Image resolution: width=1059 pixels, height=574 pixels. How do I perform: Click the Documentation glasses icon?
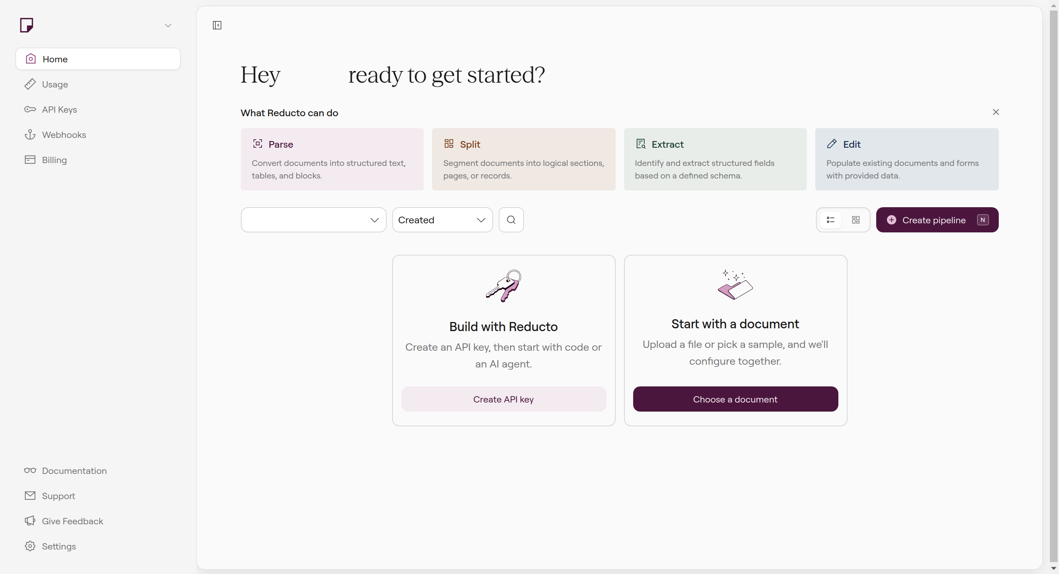coord(30,471)
